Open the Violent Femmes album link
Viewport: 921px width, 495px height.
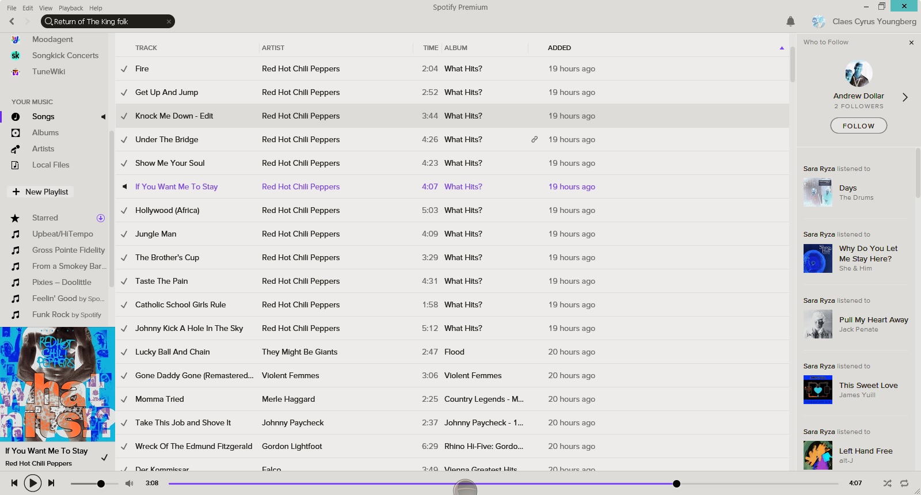tap(473, 375)
